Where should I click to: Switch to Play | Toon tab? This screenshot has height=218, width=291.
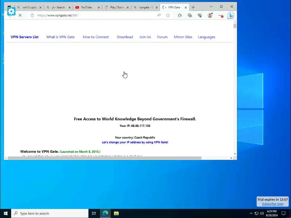tap(117, 7)
